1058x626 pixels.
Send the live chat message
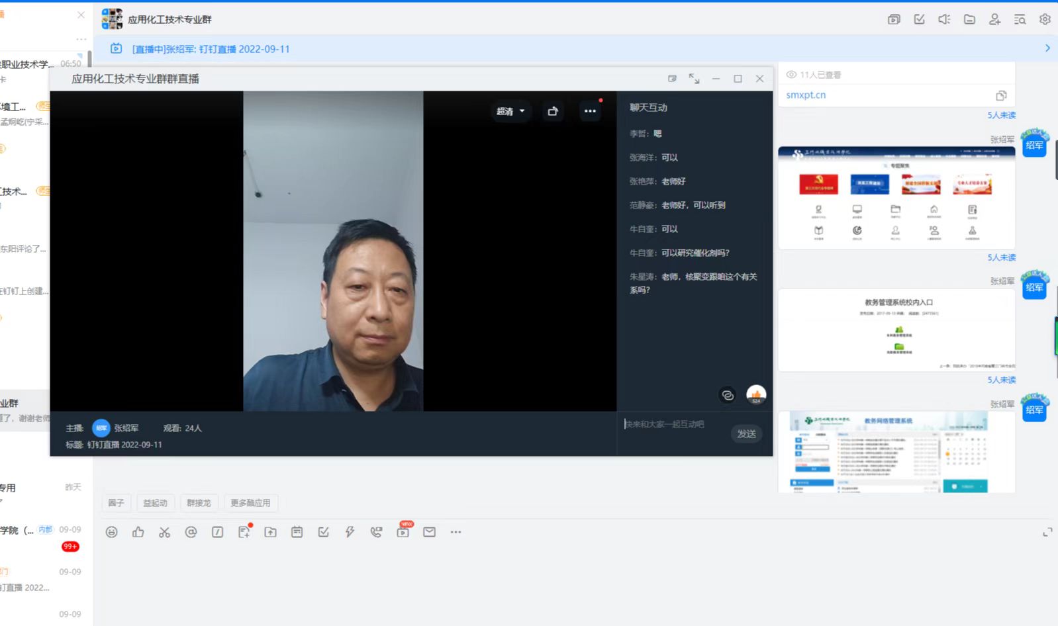click(746, 434)
